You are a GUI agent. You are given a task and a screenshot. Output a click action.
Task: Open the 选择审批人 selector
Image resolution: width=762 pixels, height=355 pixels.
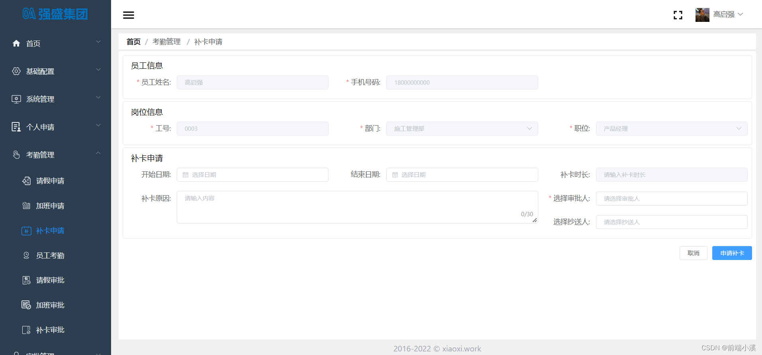tap(672, 198)
